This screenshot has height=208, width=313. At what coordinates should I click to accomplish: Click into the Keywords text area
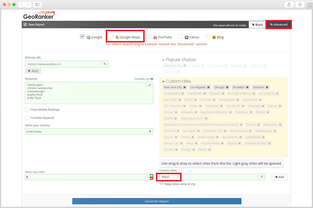pos(89,93)
